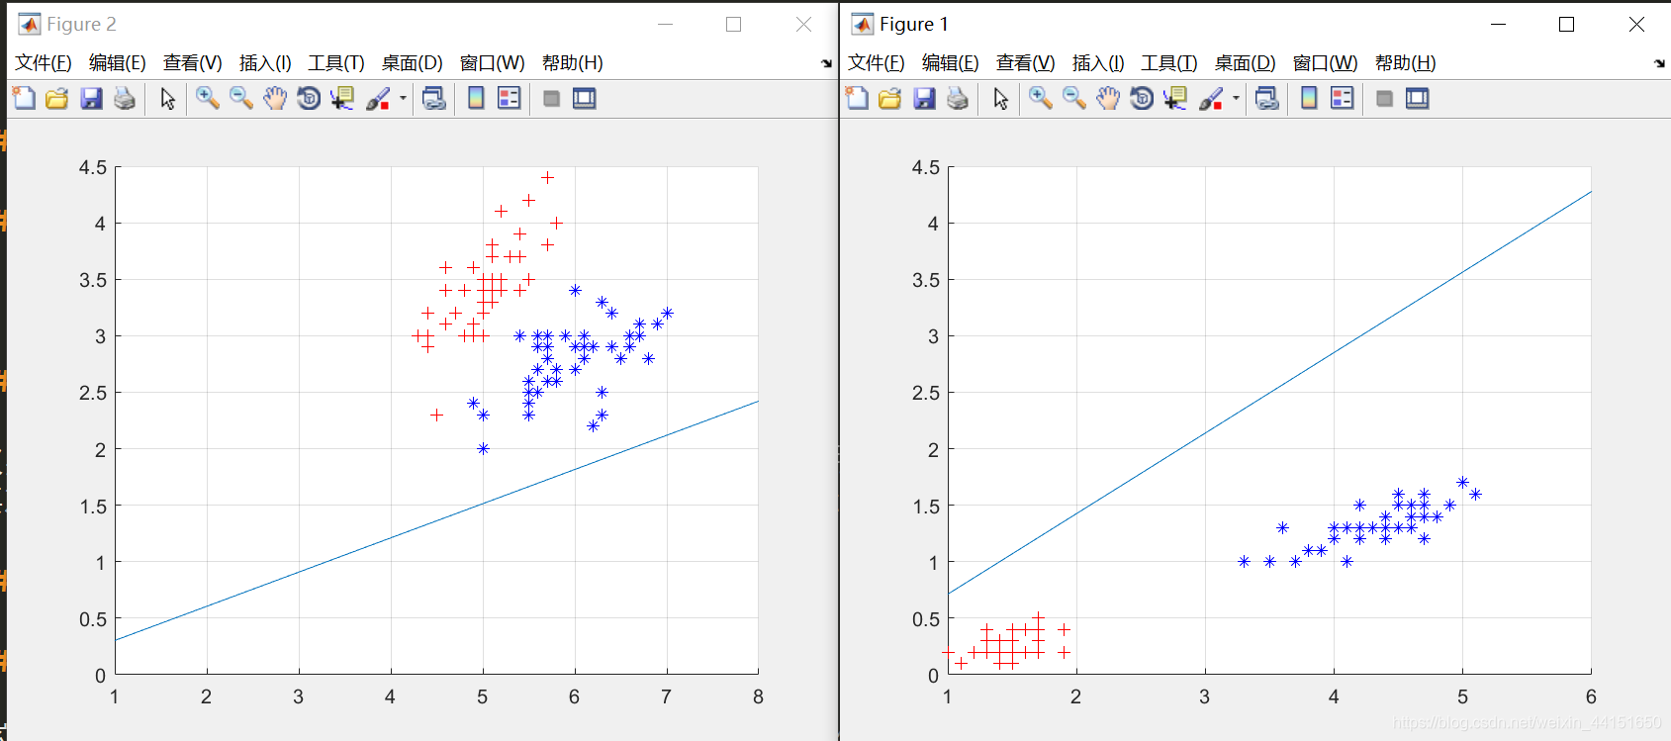This screenshot has height=741, width=1671.
Task: Insert Colorbar icon in Figure 2 toolbar
Action: 476,98
